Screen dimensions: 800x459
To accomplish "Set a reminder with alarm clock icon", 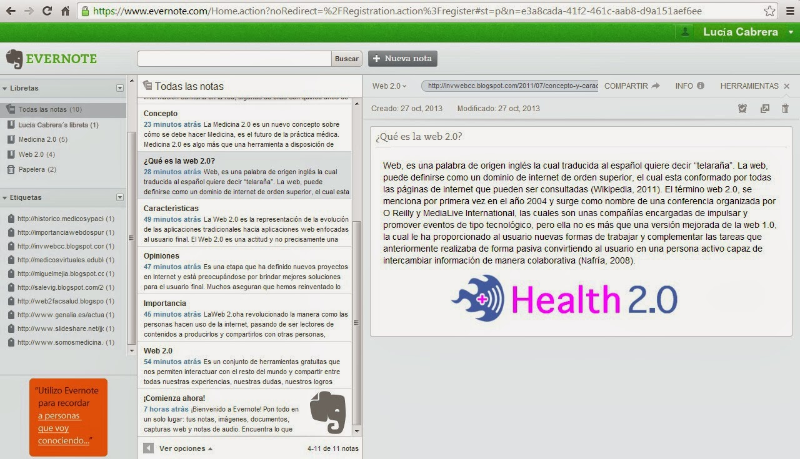I will tap(742, 108).
